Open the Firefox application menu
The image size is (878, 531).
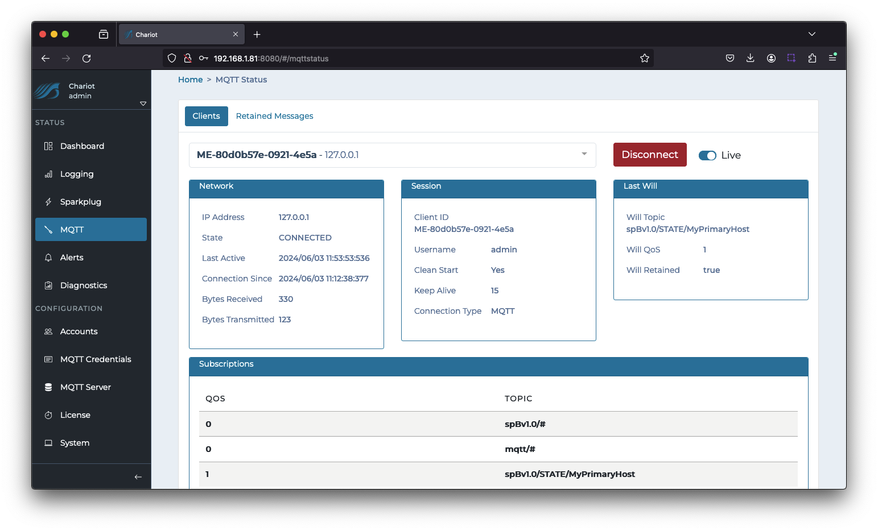pyautogui.click(x=832, y=58)
